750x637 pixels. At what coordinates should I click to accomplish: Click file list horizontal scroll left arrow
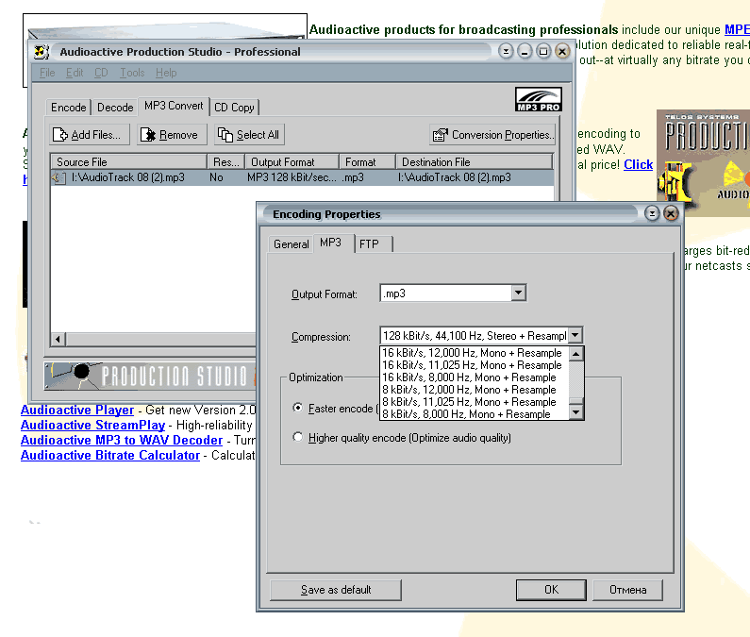[58, 340]
